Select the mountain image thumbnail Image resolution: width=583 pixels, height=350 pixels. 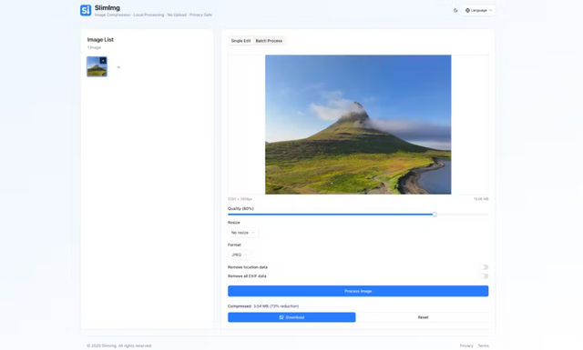point(97,66)
